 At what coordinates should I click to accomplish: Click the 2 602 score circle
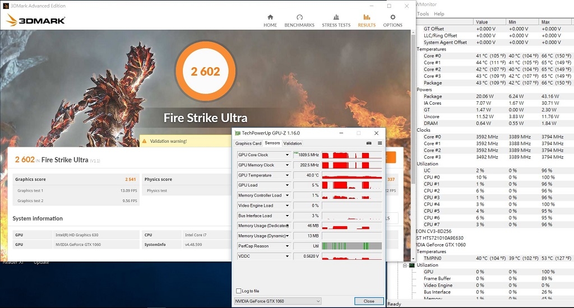click(x=205, y=71)
